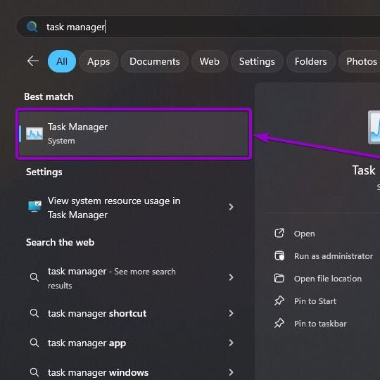Switch to the Photos filter tab
This screenshot has width=380, height=380.
(x=360, y=61)
